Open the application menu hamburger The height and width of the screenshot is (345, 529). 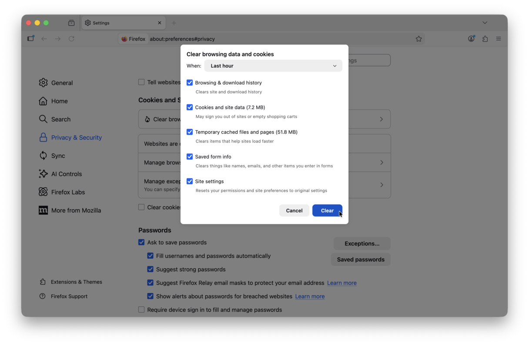point(499,38)
